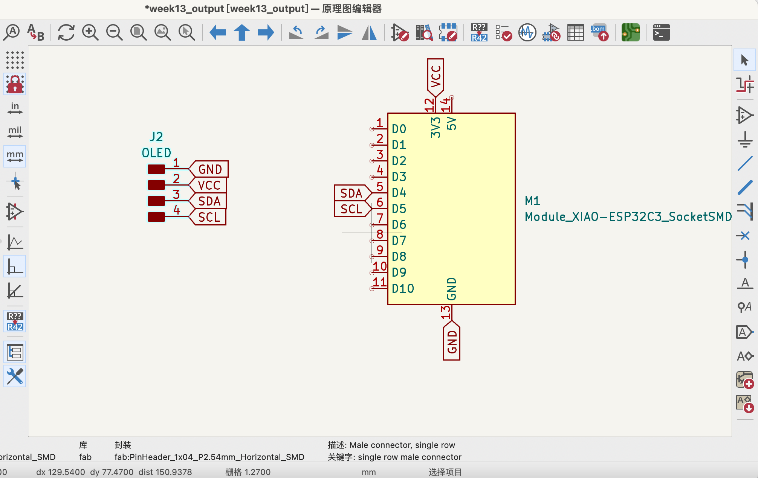Viewport: 758px width, 478px height.
Task: Generate bill of materials
Action: pos(600,32)
